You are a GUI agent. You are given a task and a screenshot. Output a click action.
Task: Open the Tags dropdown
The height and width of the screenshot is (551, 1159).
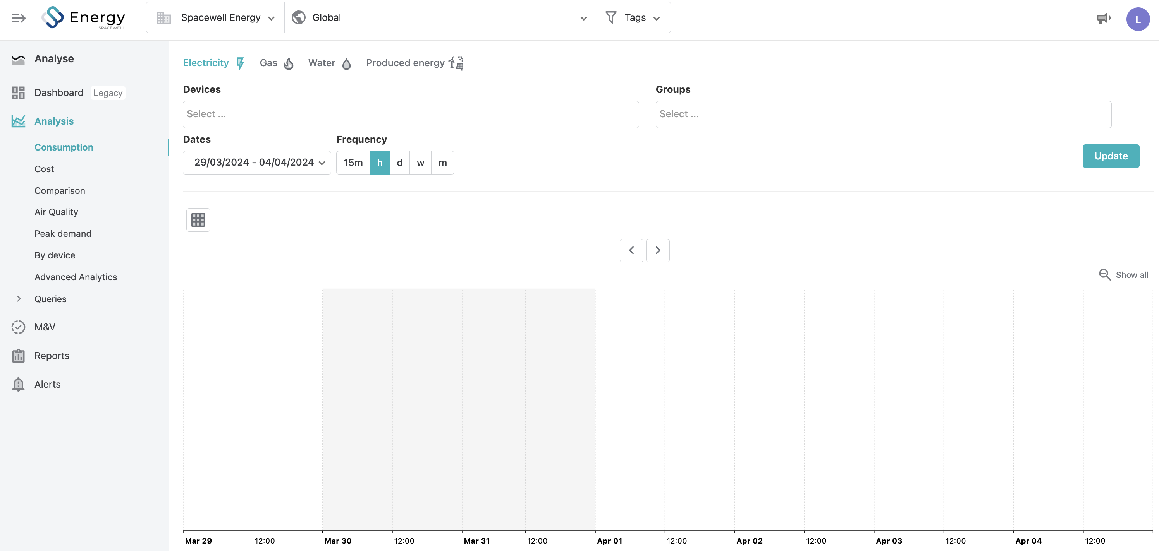(633, 17)
